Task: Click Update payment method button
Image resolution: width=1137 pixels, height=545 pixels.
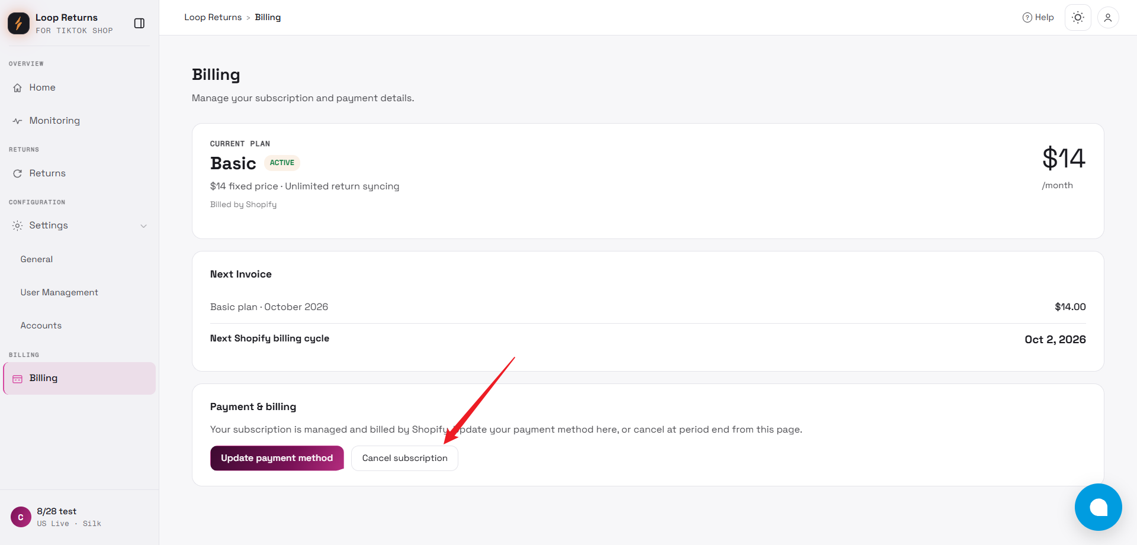Action: pyautogui.click(x=277, y=458)
